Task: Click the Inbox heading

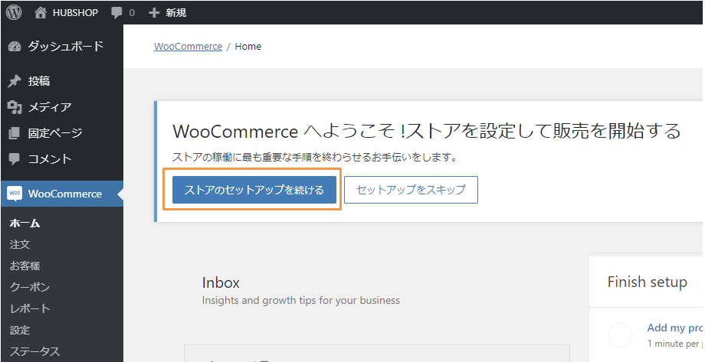Action: (221, 282)
